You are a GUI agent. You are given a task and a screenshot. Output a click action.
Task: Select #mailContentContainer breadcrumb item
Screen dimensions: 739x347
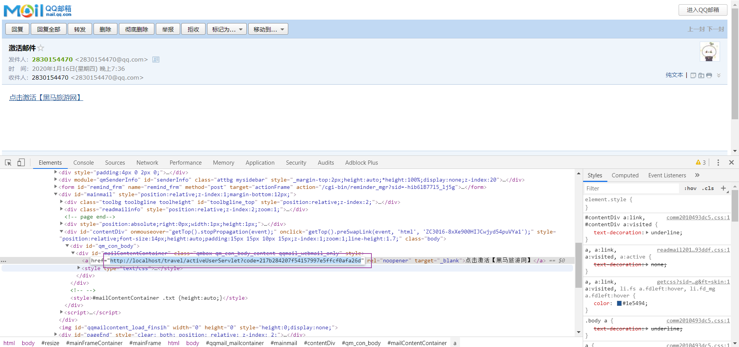[417, 343]
